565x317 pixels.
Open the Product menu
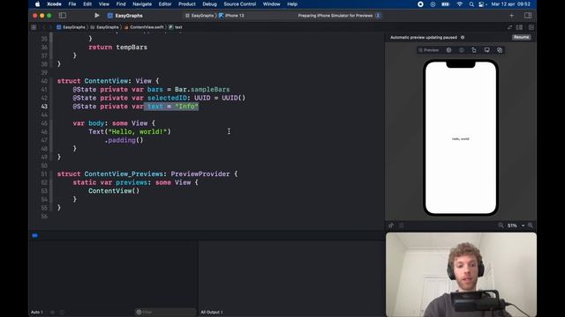[187, 4]
